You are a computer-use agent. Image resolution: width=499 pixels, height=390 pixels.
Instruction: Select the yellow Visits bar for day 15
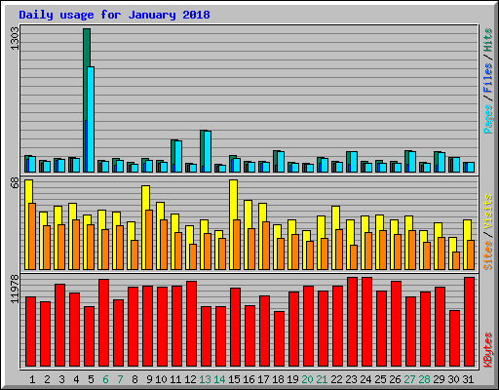pyautogui.click(x=232, y=224)
